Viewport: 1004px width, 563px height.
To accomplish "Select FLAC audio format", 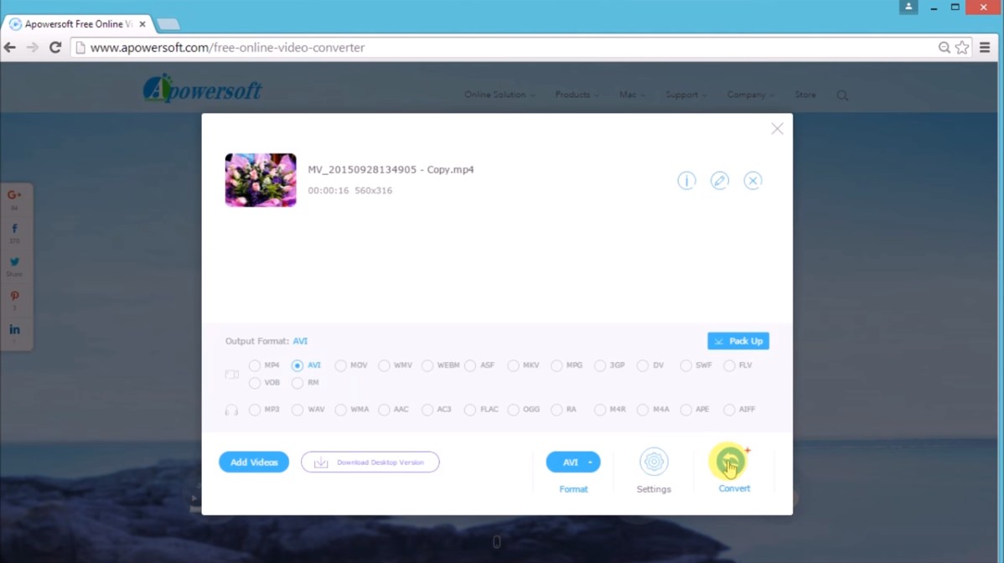I will (470, 410).
